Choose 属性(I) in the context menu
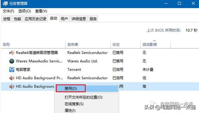 pos(70,110)
